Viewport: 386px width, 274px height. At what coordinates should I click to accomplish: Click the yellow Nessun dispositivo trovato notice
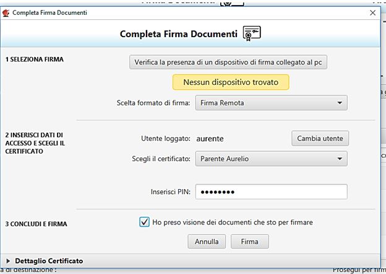click(231, 82)
